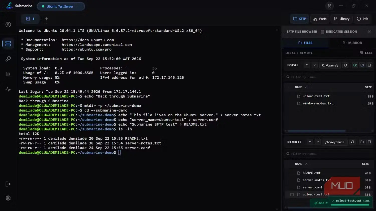The height and width of the screenshot is (211, 376).
Task: Tick the checkbox for remote upload-test.txt
Action: (292, 194)
